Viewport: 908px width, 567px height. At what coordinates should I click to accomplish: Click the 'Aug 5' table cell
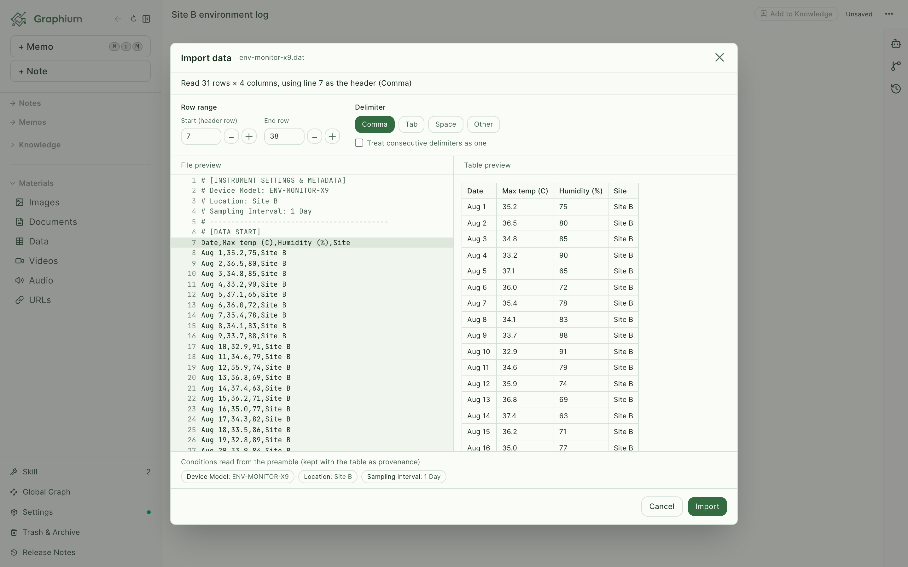point(479,271)
